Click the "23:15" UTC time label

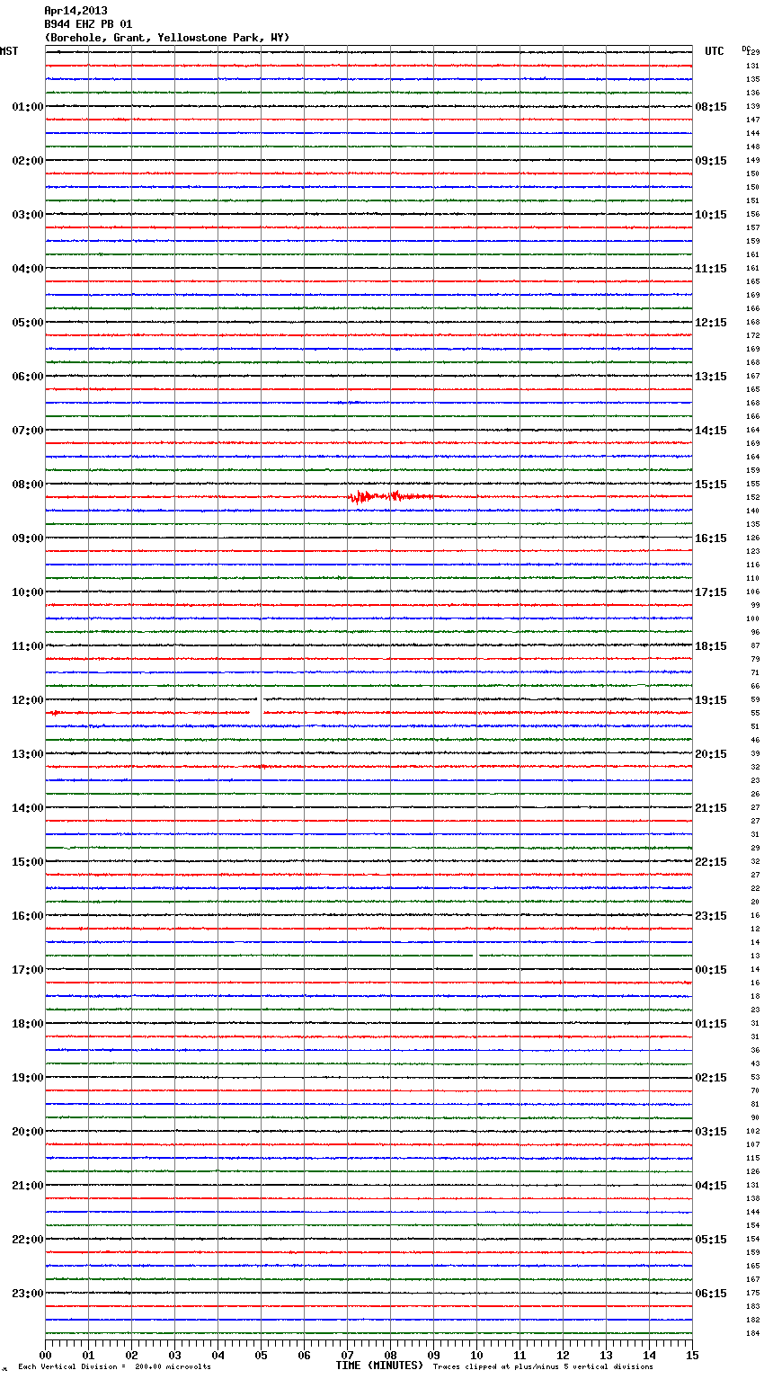[711, 916]
